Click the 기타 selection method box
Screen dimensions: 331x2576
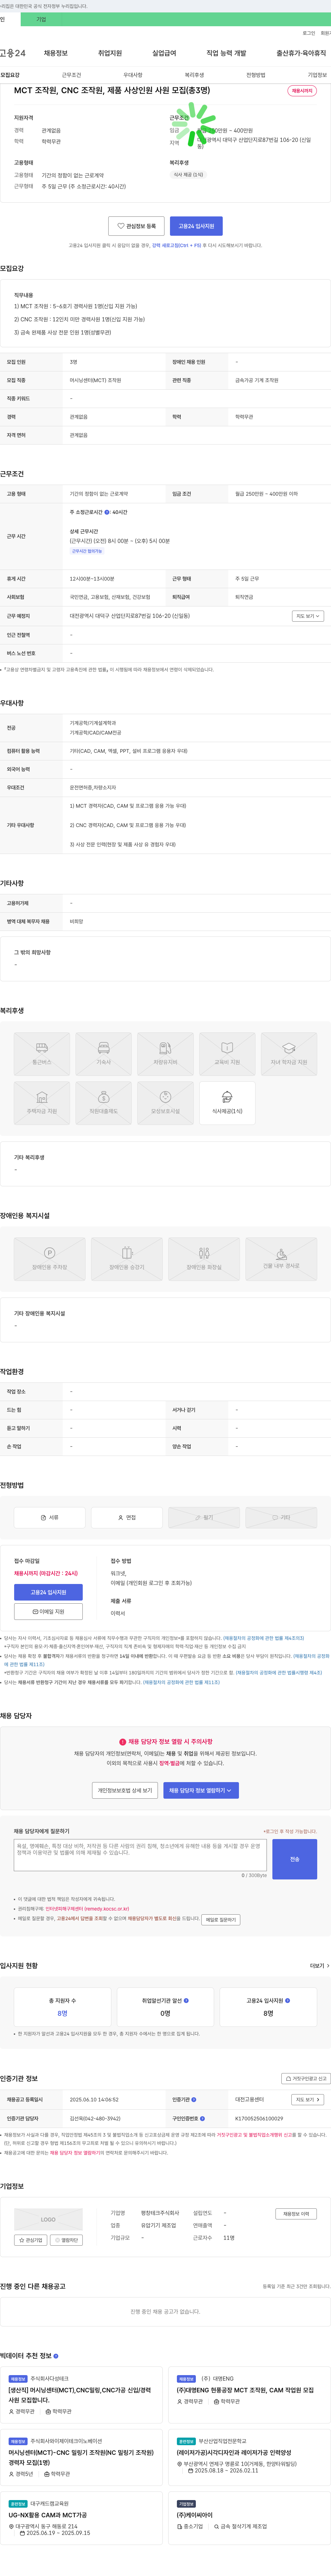pyautogui.click(x=281, y=1517)
